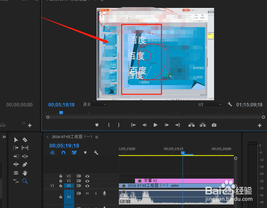
Task: Click Program Monitor timecode field
Action: click(61, 105)
